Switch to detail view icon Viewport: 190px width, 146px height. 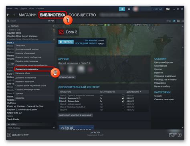click(174, 21)
